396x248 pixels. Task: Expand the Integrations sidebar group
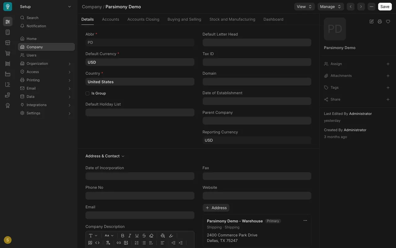46,105
